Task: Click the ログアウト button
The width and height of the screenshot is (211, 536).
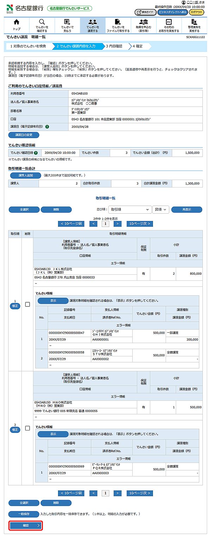Action: [196, 12]
